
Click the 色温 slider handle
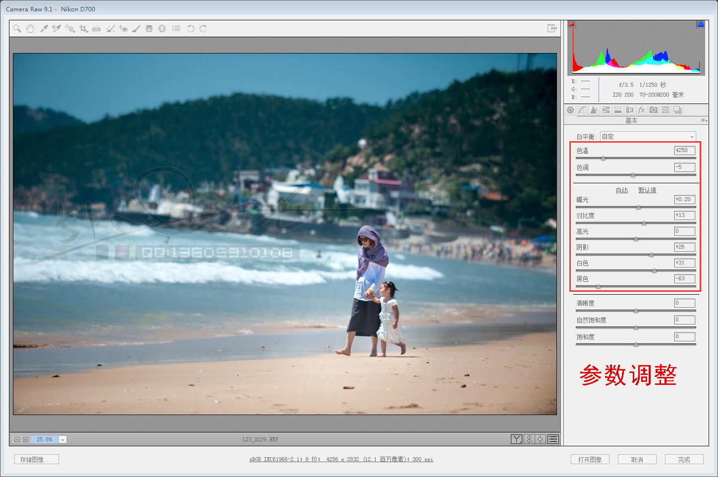coord(603,159)
